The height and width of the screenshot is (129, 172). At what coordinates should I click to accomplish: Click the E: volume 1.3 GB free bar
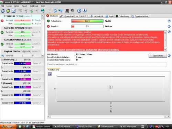pos(22,79)
